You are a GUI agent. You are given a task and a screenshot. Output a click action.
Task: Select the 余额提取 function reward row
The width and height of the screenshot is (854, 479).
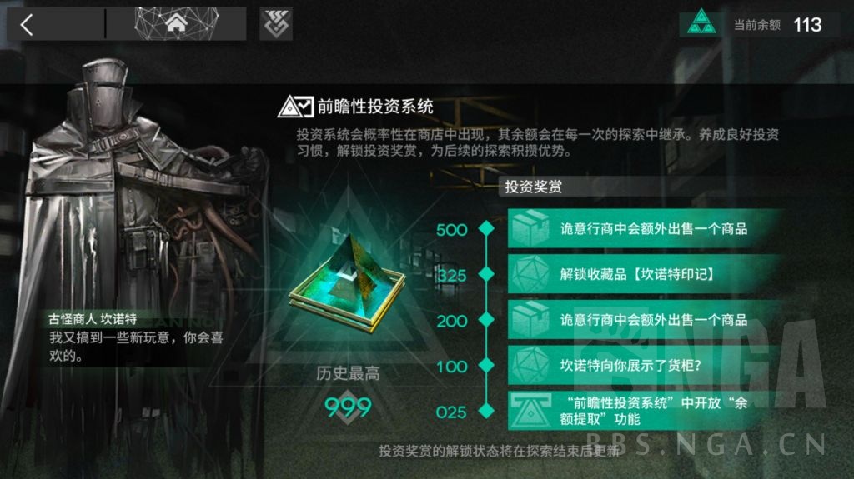[x=646, y=411]
